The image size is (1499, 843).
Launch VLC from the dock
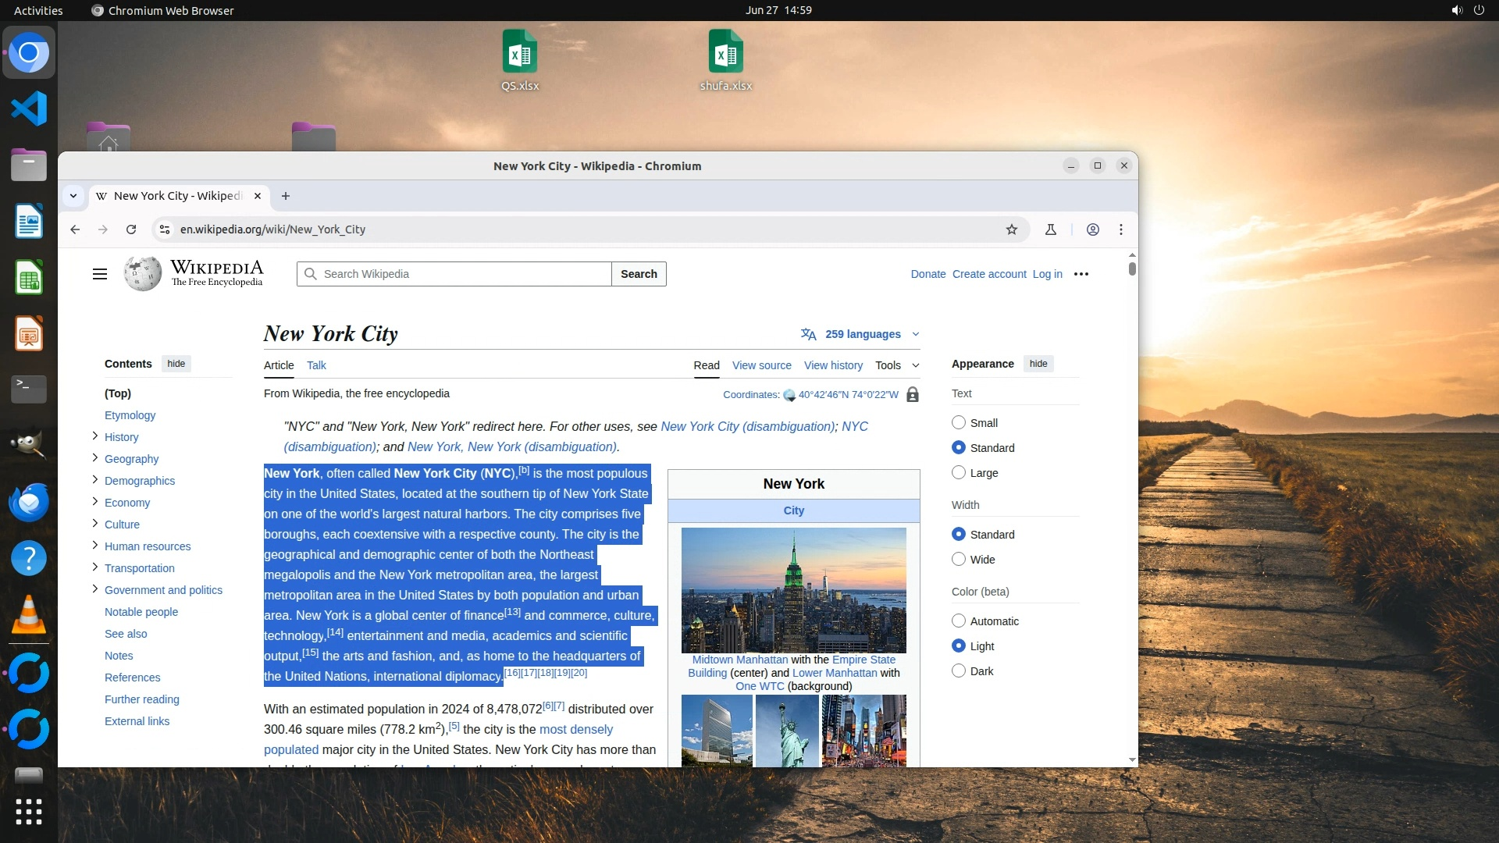point(29,615)
